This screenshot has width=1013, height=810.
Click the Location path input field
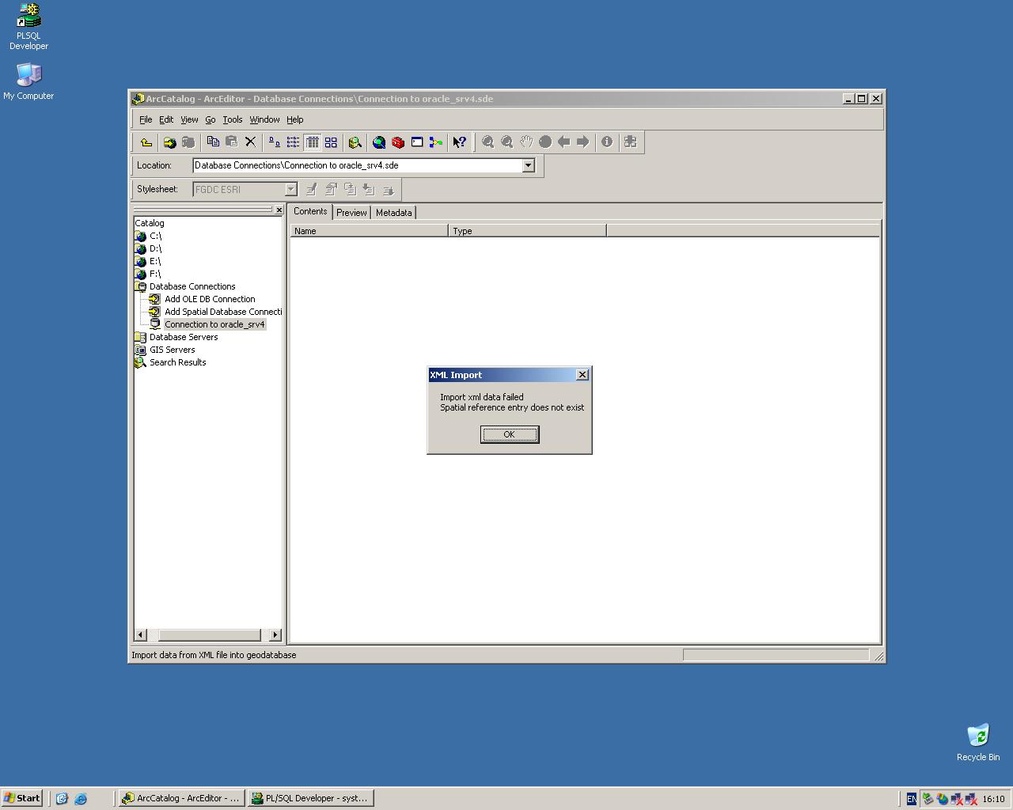coord(357,165)
